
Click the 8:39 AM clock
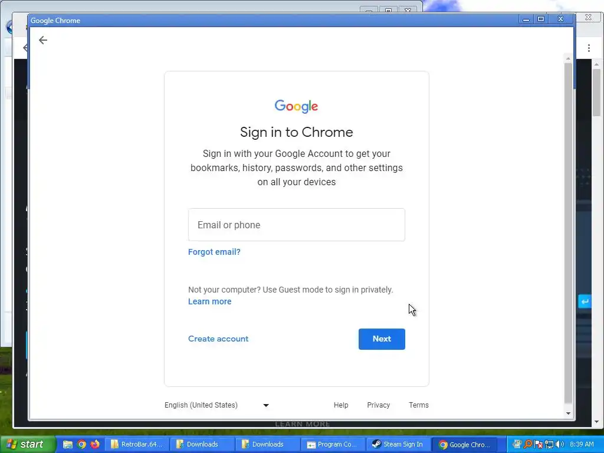click(x=582, y=444)
